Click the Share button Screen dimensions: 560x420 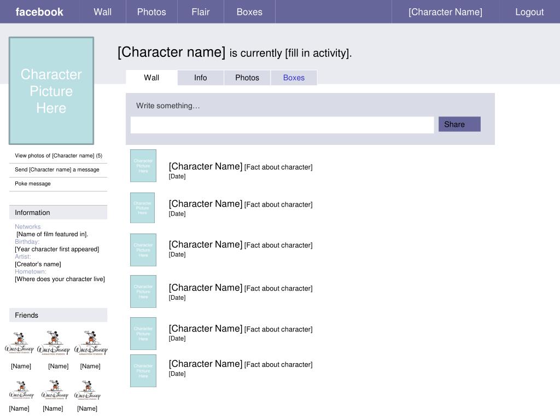tap(459, 124)
